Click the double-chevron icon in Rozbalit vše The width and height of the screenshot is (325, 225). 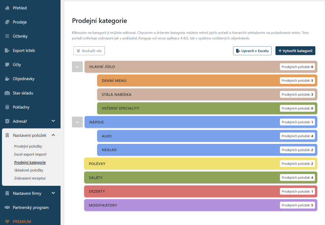pyautogui.click(x=78, y=51)
